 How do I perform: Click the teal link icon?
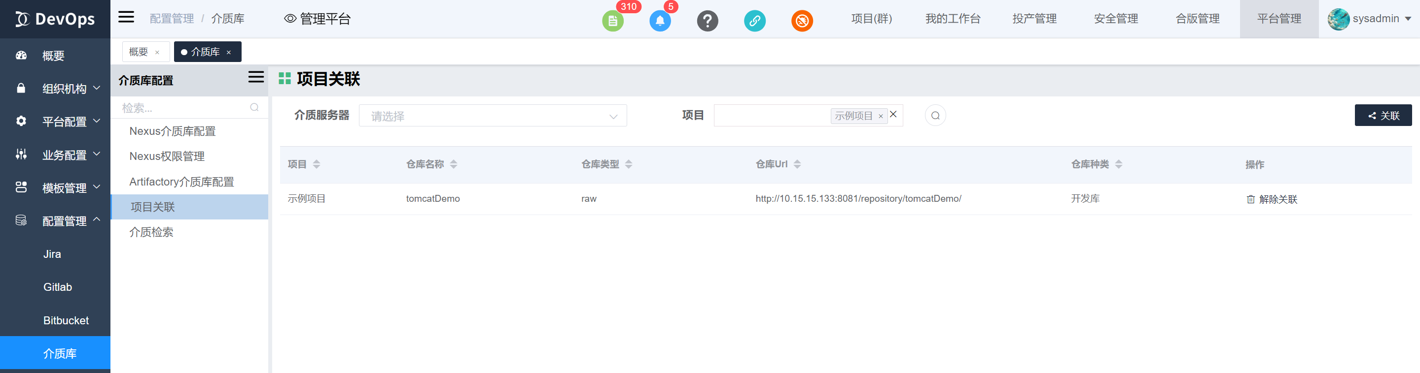[755, 21]
